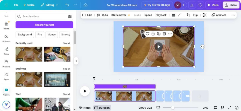Open the Uploads sidebar tab
The image size is (241, 111).
point(6,38)
